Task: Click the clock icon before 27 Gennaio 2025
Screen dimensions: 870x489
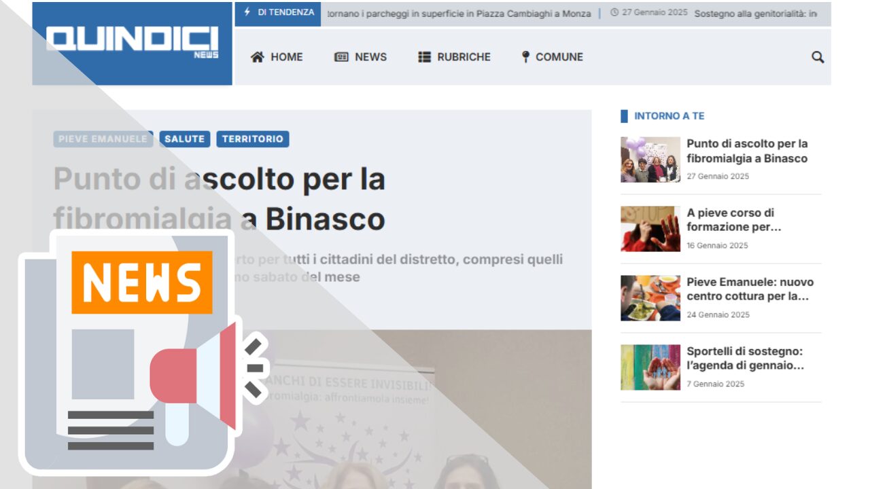Action: (x=614, y=13)
